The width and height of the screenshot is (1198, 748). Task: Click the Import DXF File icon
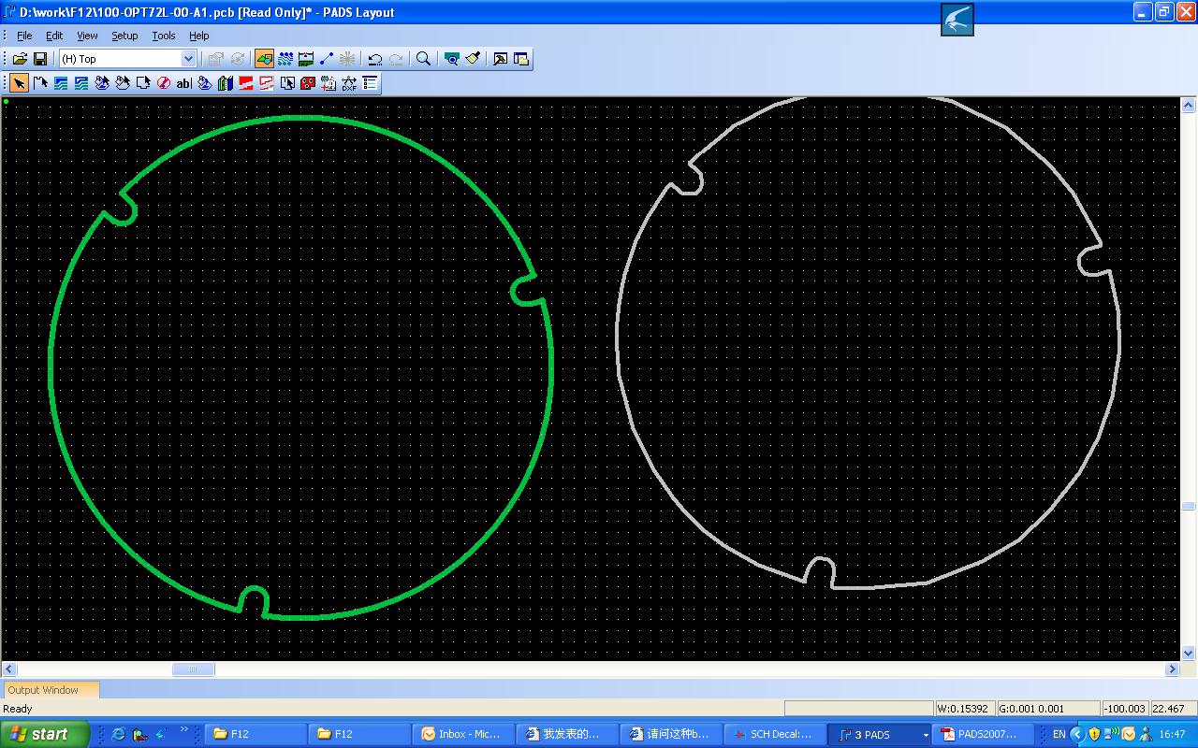click(349, 83)
